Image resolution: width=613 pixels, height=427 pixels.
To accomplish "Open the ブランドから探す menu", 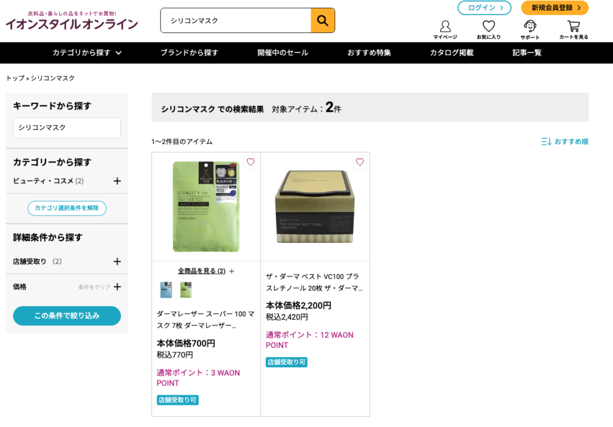I will (x=189, y=53).
